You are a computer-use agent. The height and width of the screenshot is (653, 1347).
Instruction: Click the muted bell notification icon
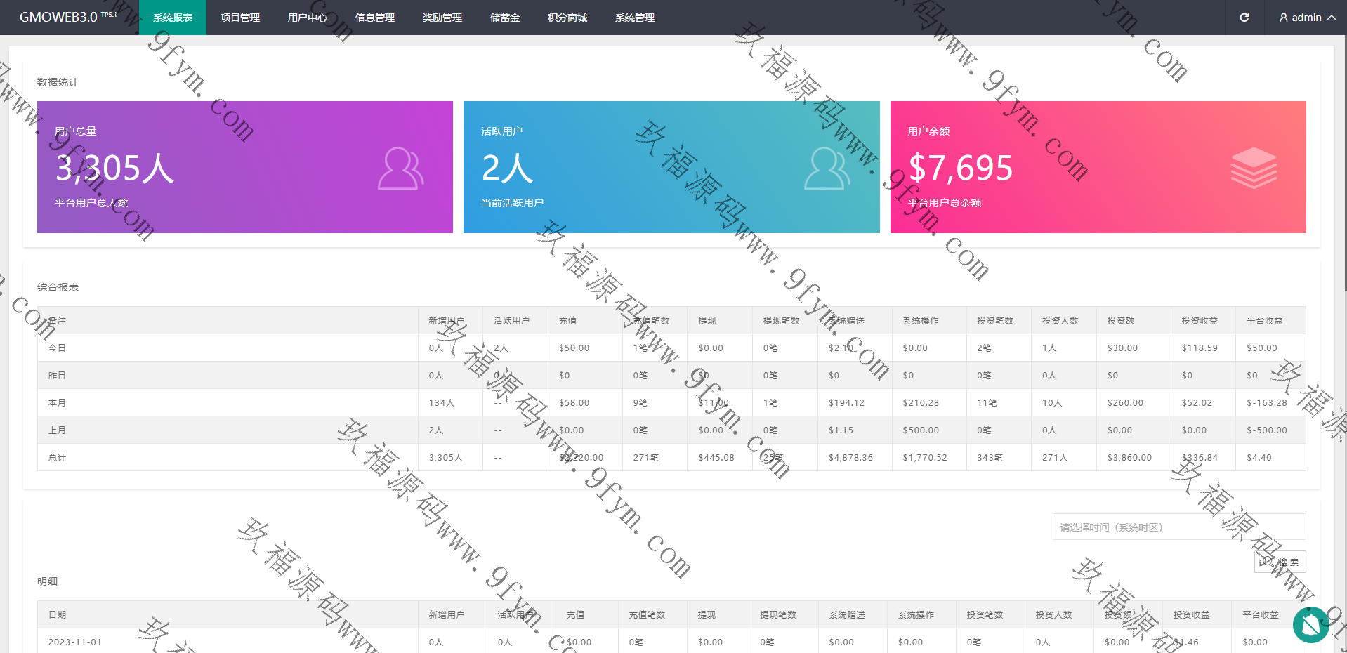pyautogui.click(x=1310, y=624)
